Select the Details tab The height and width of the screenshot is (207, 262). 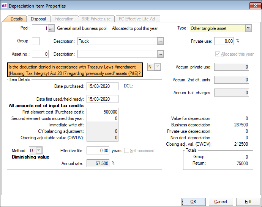[x=16, y=19]
